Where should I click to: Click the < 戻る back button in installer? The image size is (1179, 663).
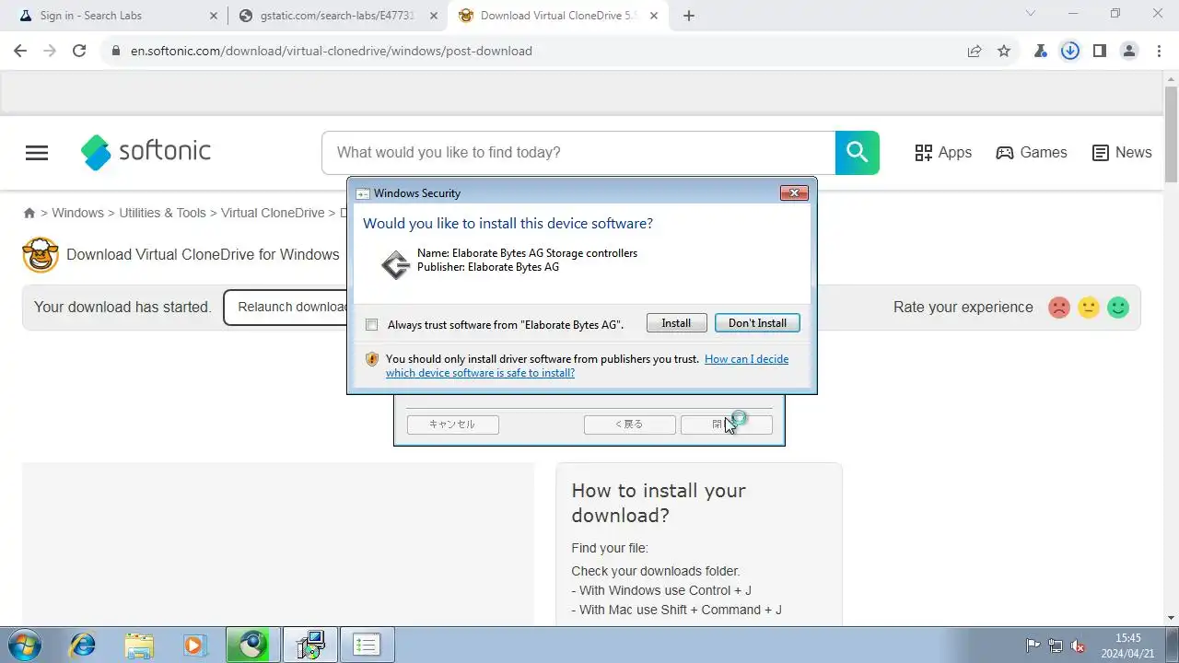(x=629, y=425)
